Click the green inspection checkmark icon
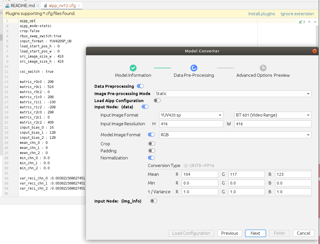The image size is (320, 244). (x=300, y=22)
